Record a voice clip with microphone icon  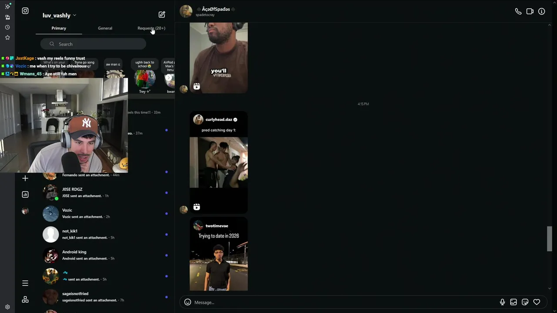coord(502,302)
